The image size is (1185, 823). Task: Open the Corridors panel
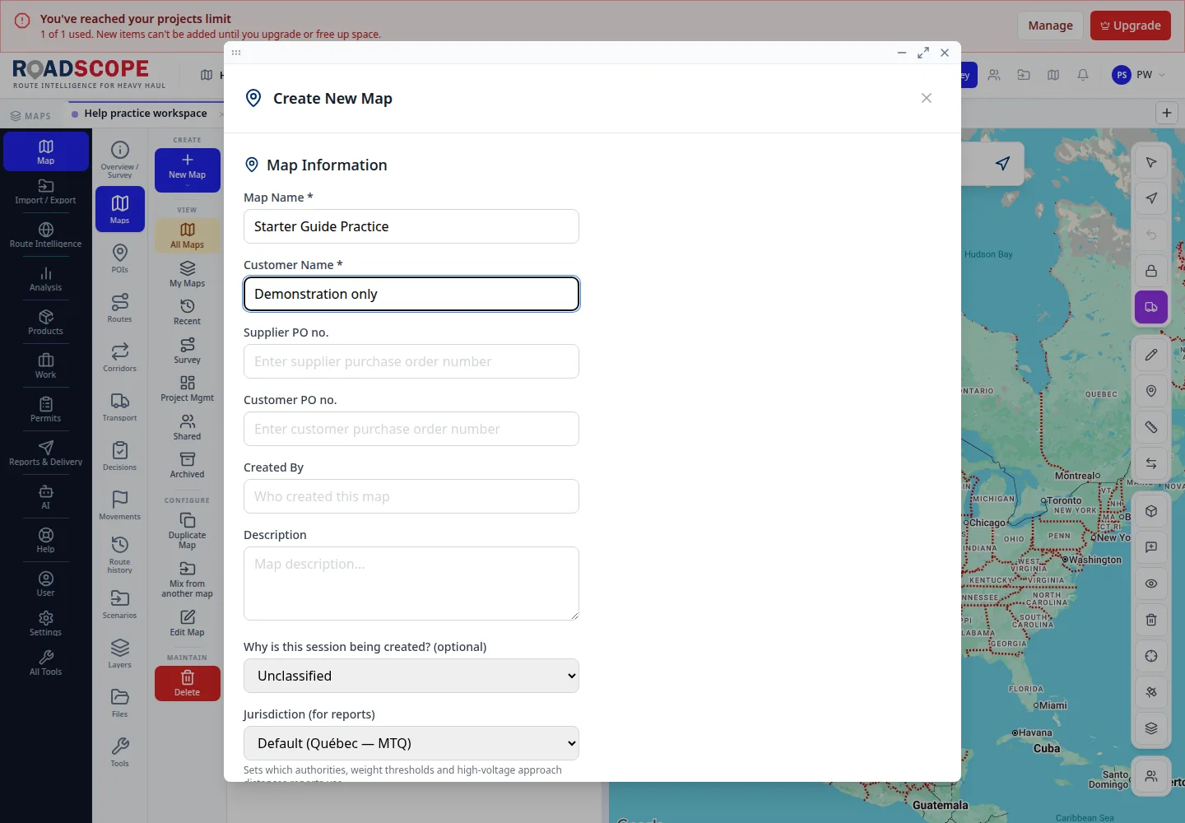point(120,357)
